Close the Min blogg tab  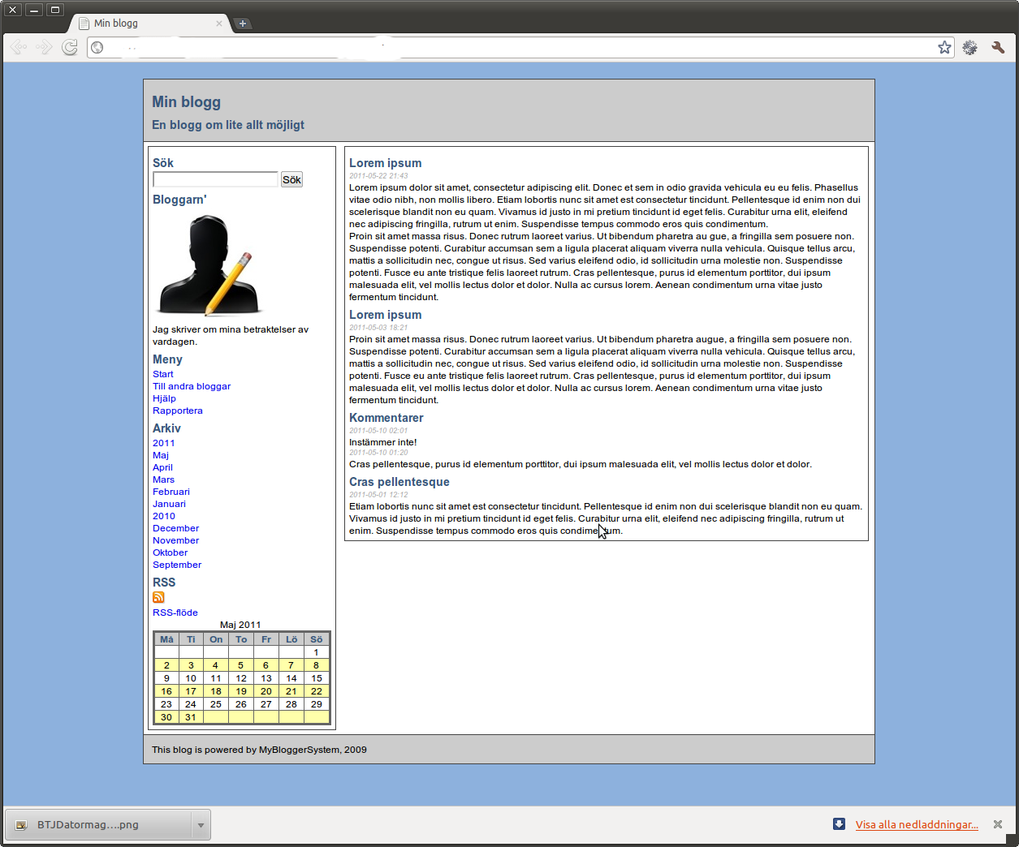tap(219, 24)
